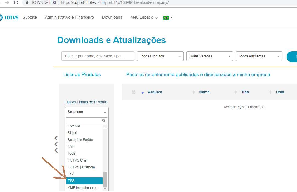The image size is (297, 192).
Task: Click the Arquivo column header
Action: [x=155, y=92]
